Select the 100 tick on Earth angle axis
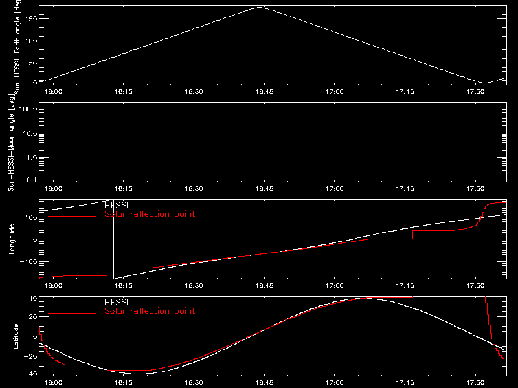This screenshot has height=388, width=518. (x=30, y=41)
